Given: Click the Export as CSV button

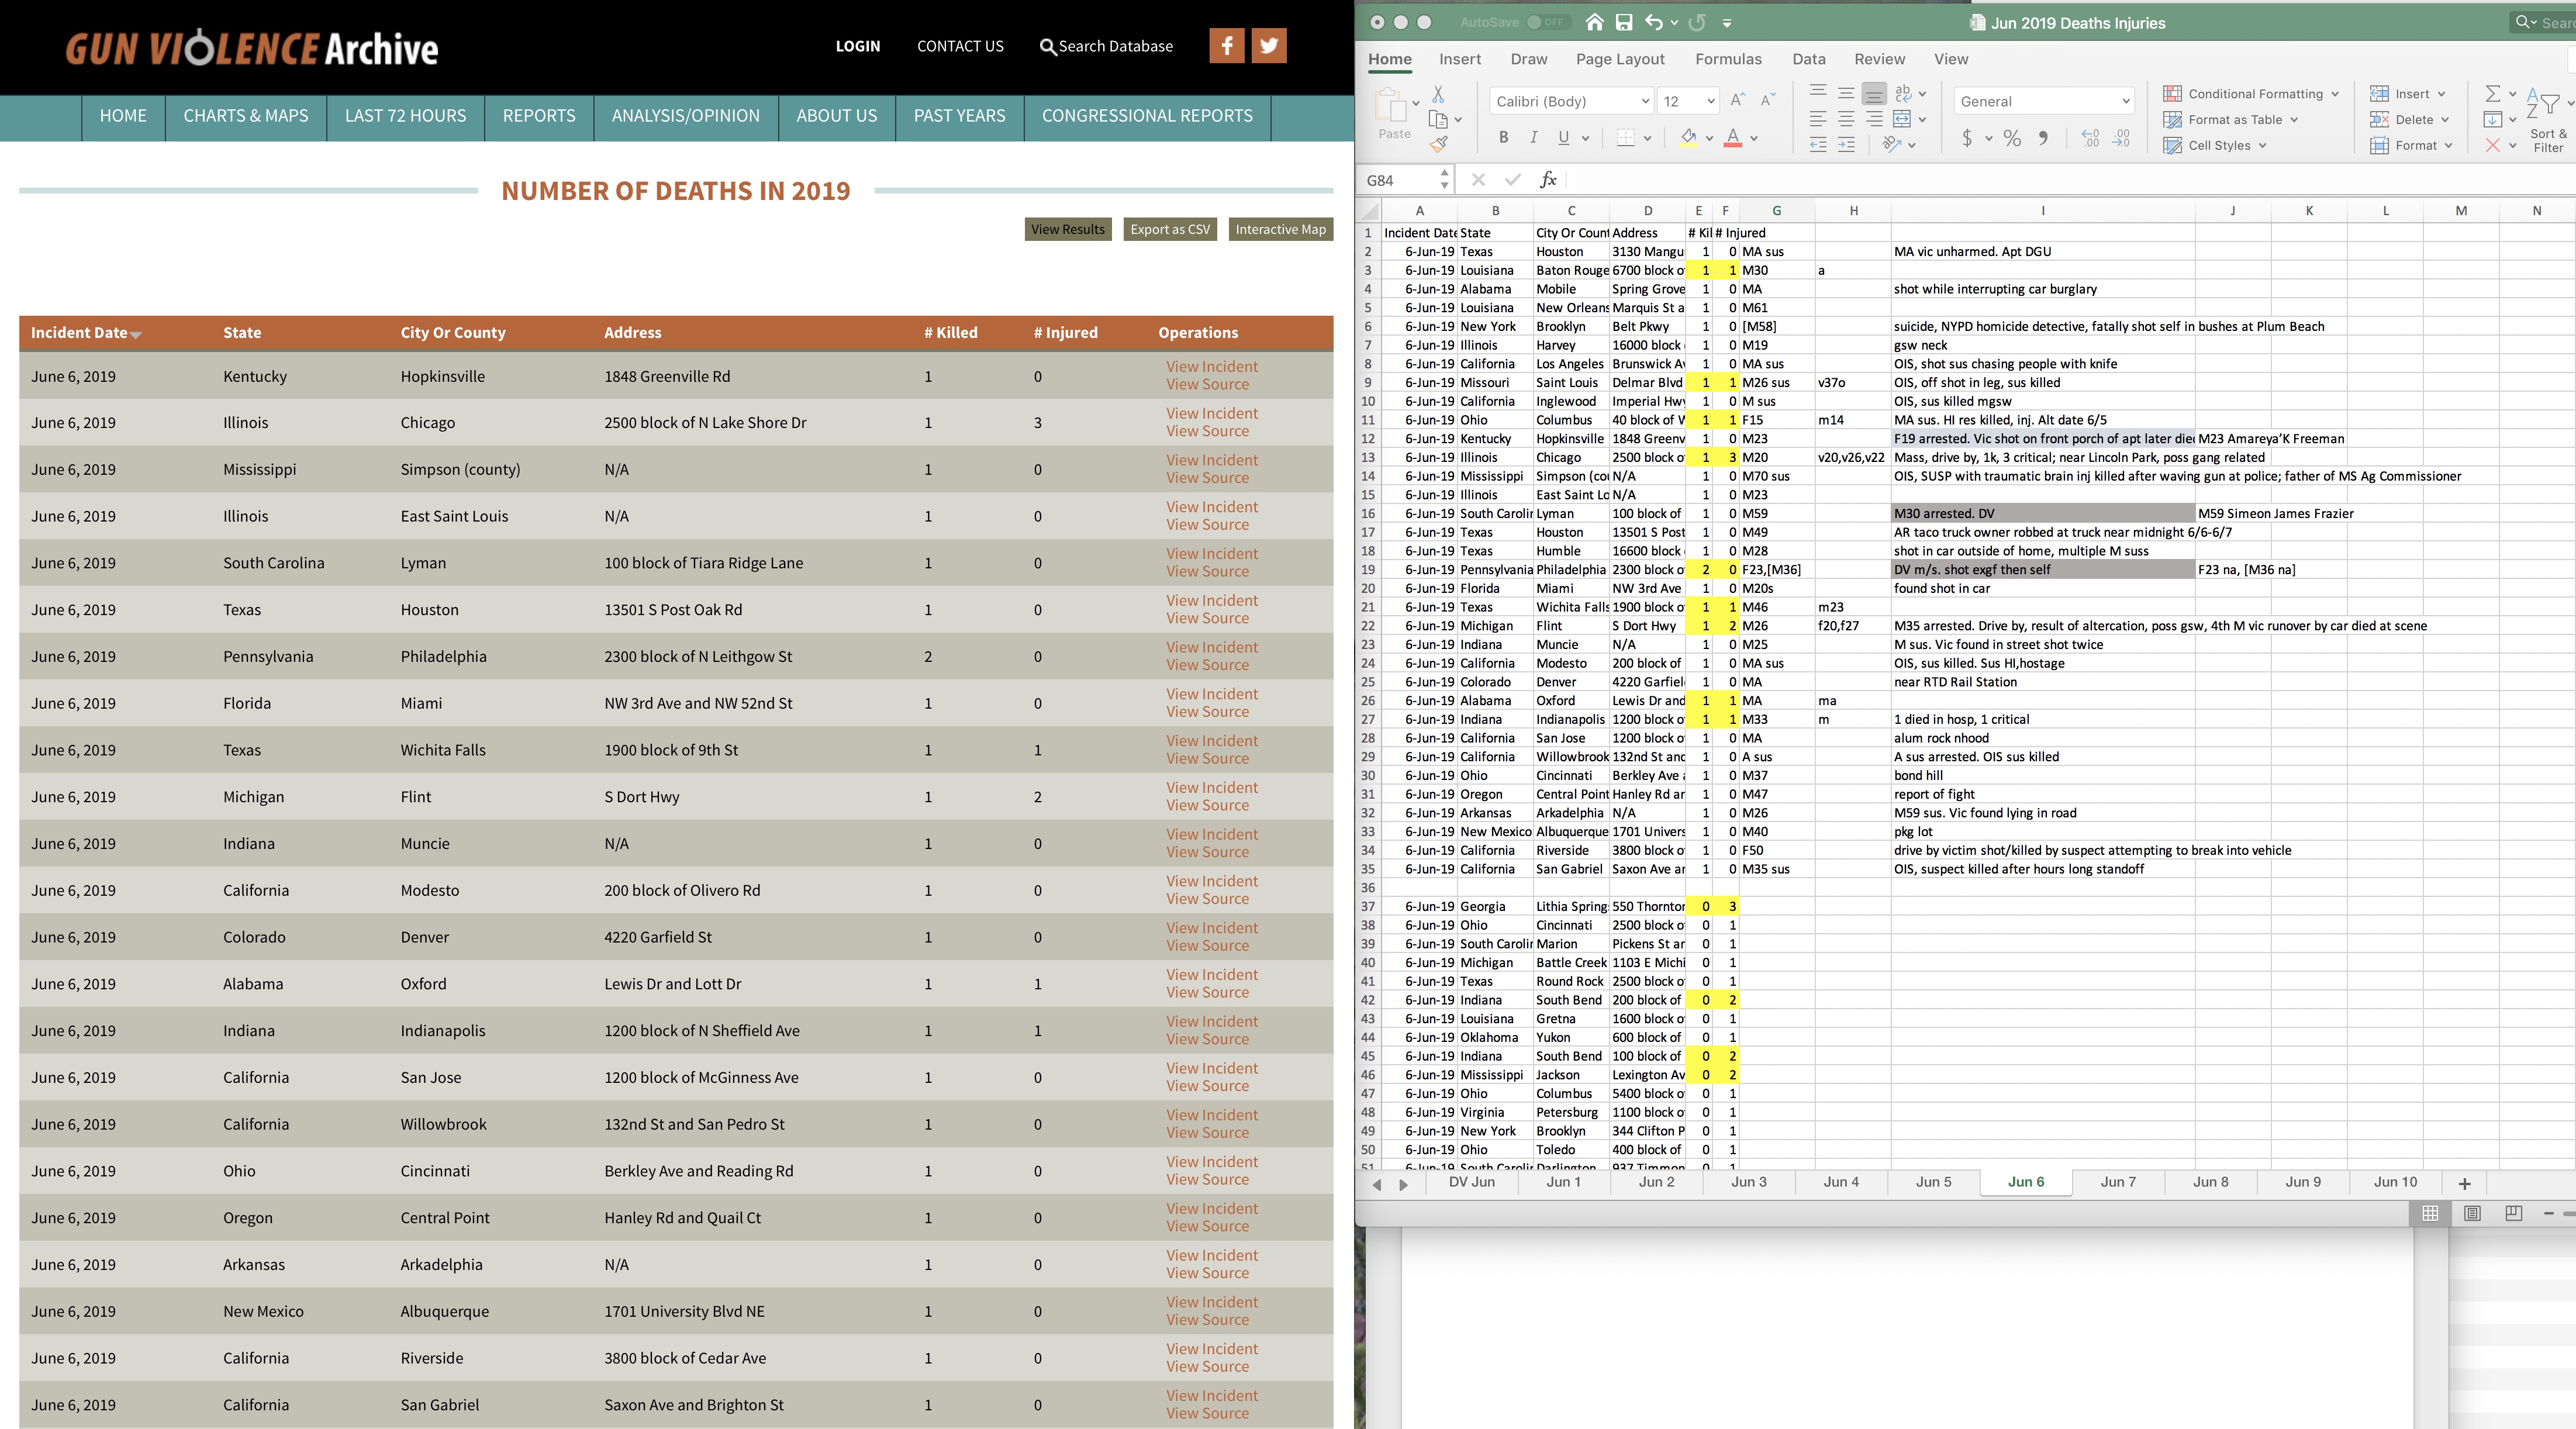Looking at the screenshot, I should 1170,229.
